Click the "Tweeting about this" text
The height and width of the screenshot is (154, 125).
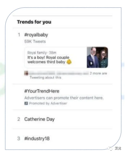46,77
